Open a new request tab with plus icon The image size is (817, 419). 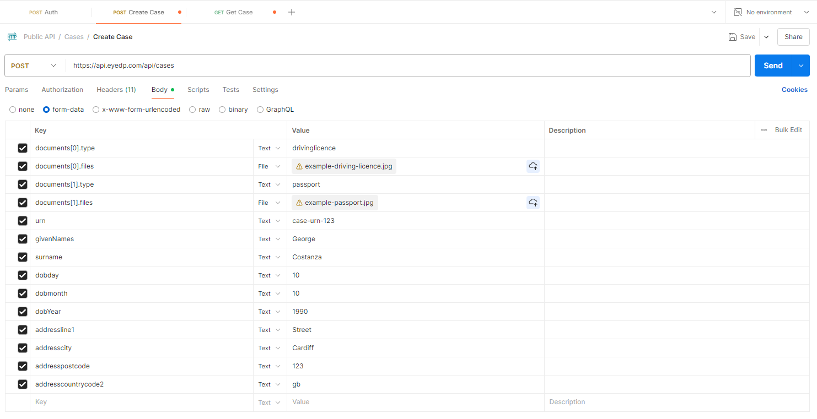click(292, 12)
